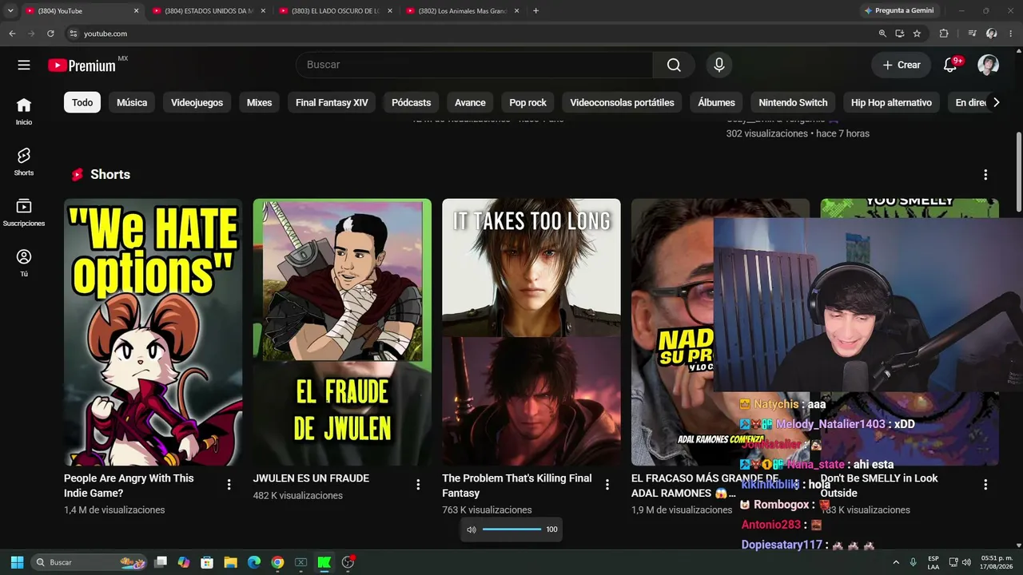The width and height of the screenshot is (1023, 575).
Task: Open Microsoft Edge from the taskbar
Action: coord(254,562)
